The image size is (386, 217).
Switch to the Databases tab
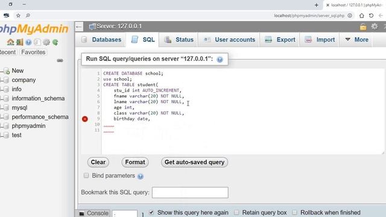coord(101,40)
